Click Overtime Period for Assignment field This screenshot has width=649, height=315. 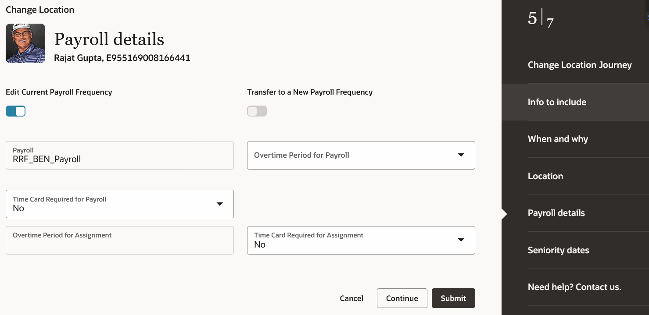coord(119,240)
